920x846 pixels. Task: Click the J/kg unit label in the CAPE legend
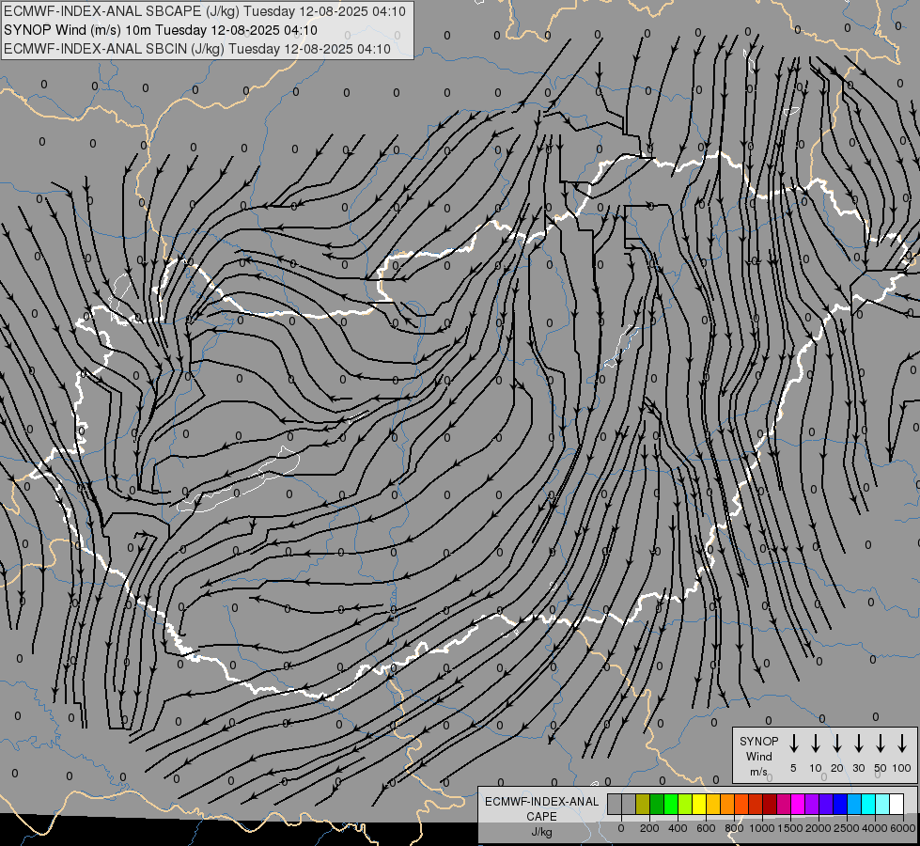coord(541,832)
